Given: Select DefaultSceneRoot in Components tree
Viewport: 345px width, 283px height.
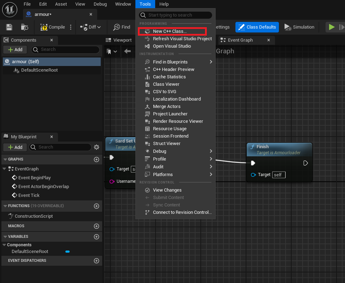Looking at the screenshot, I should click(x=52, y=70).
